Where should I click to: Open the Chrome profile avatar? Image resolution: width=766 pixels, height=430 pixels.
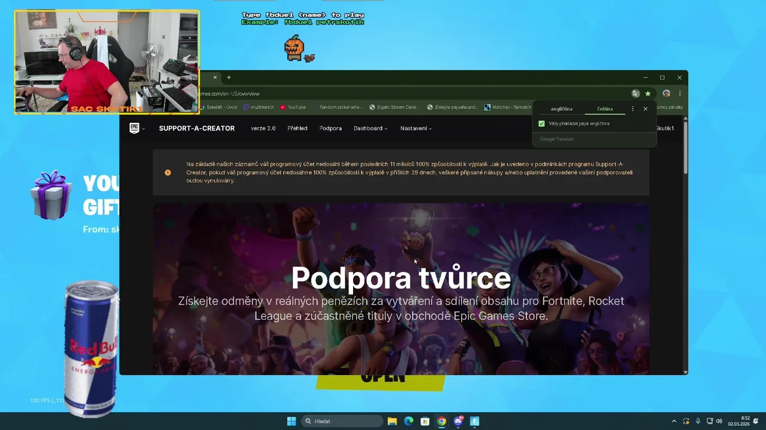click(666, 94)
